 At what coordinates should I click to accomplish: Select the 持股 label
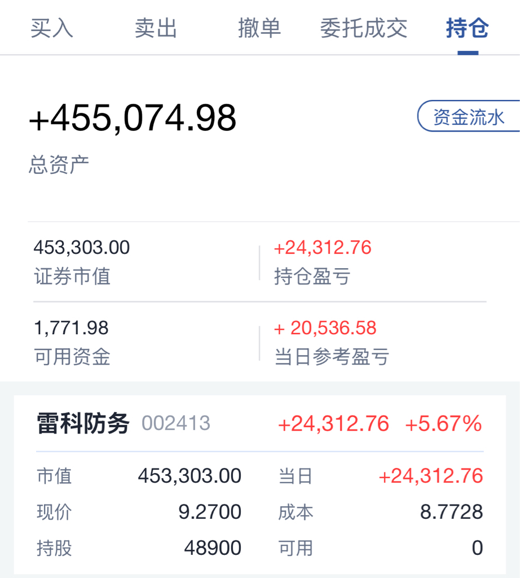(x=54, y=548)
